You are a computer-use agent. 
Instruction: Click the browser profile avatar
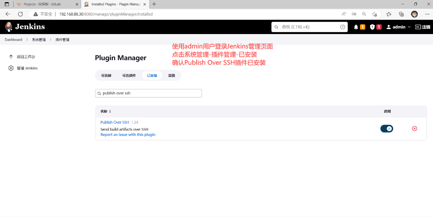414,14
